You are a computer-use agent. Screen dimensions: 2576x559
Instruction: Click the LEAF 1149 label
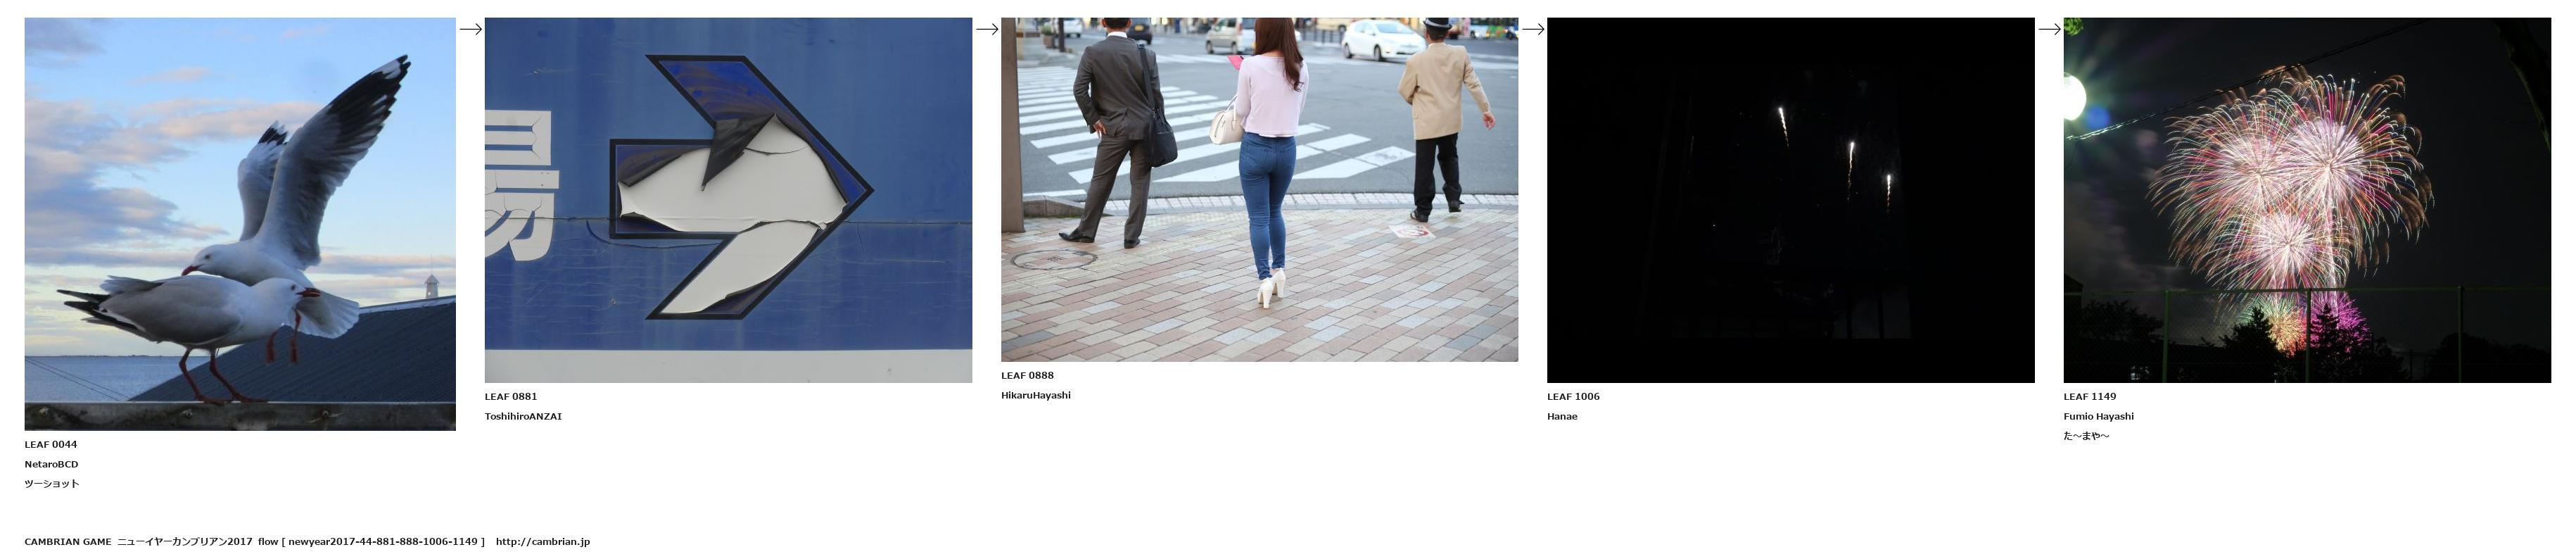pyautogui.click(x=2089, y=397)
